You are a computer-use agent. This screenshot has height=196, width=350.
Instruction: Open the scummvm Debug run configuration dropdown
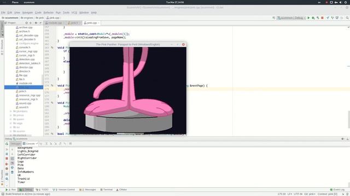pyautogui.click(x=291, y=18)
